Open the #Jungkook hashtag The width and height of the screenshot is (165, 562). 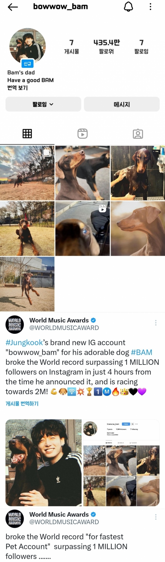click(24, 343)
